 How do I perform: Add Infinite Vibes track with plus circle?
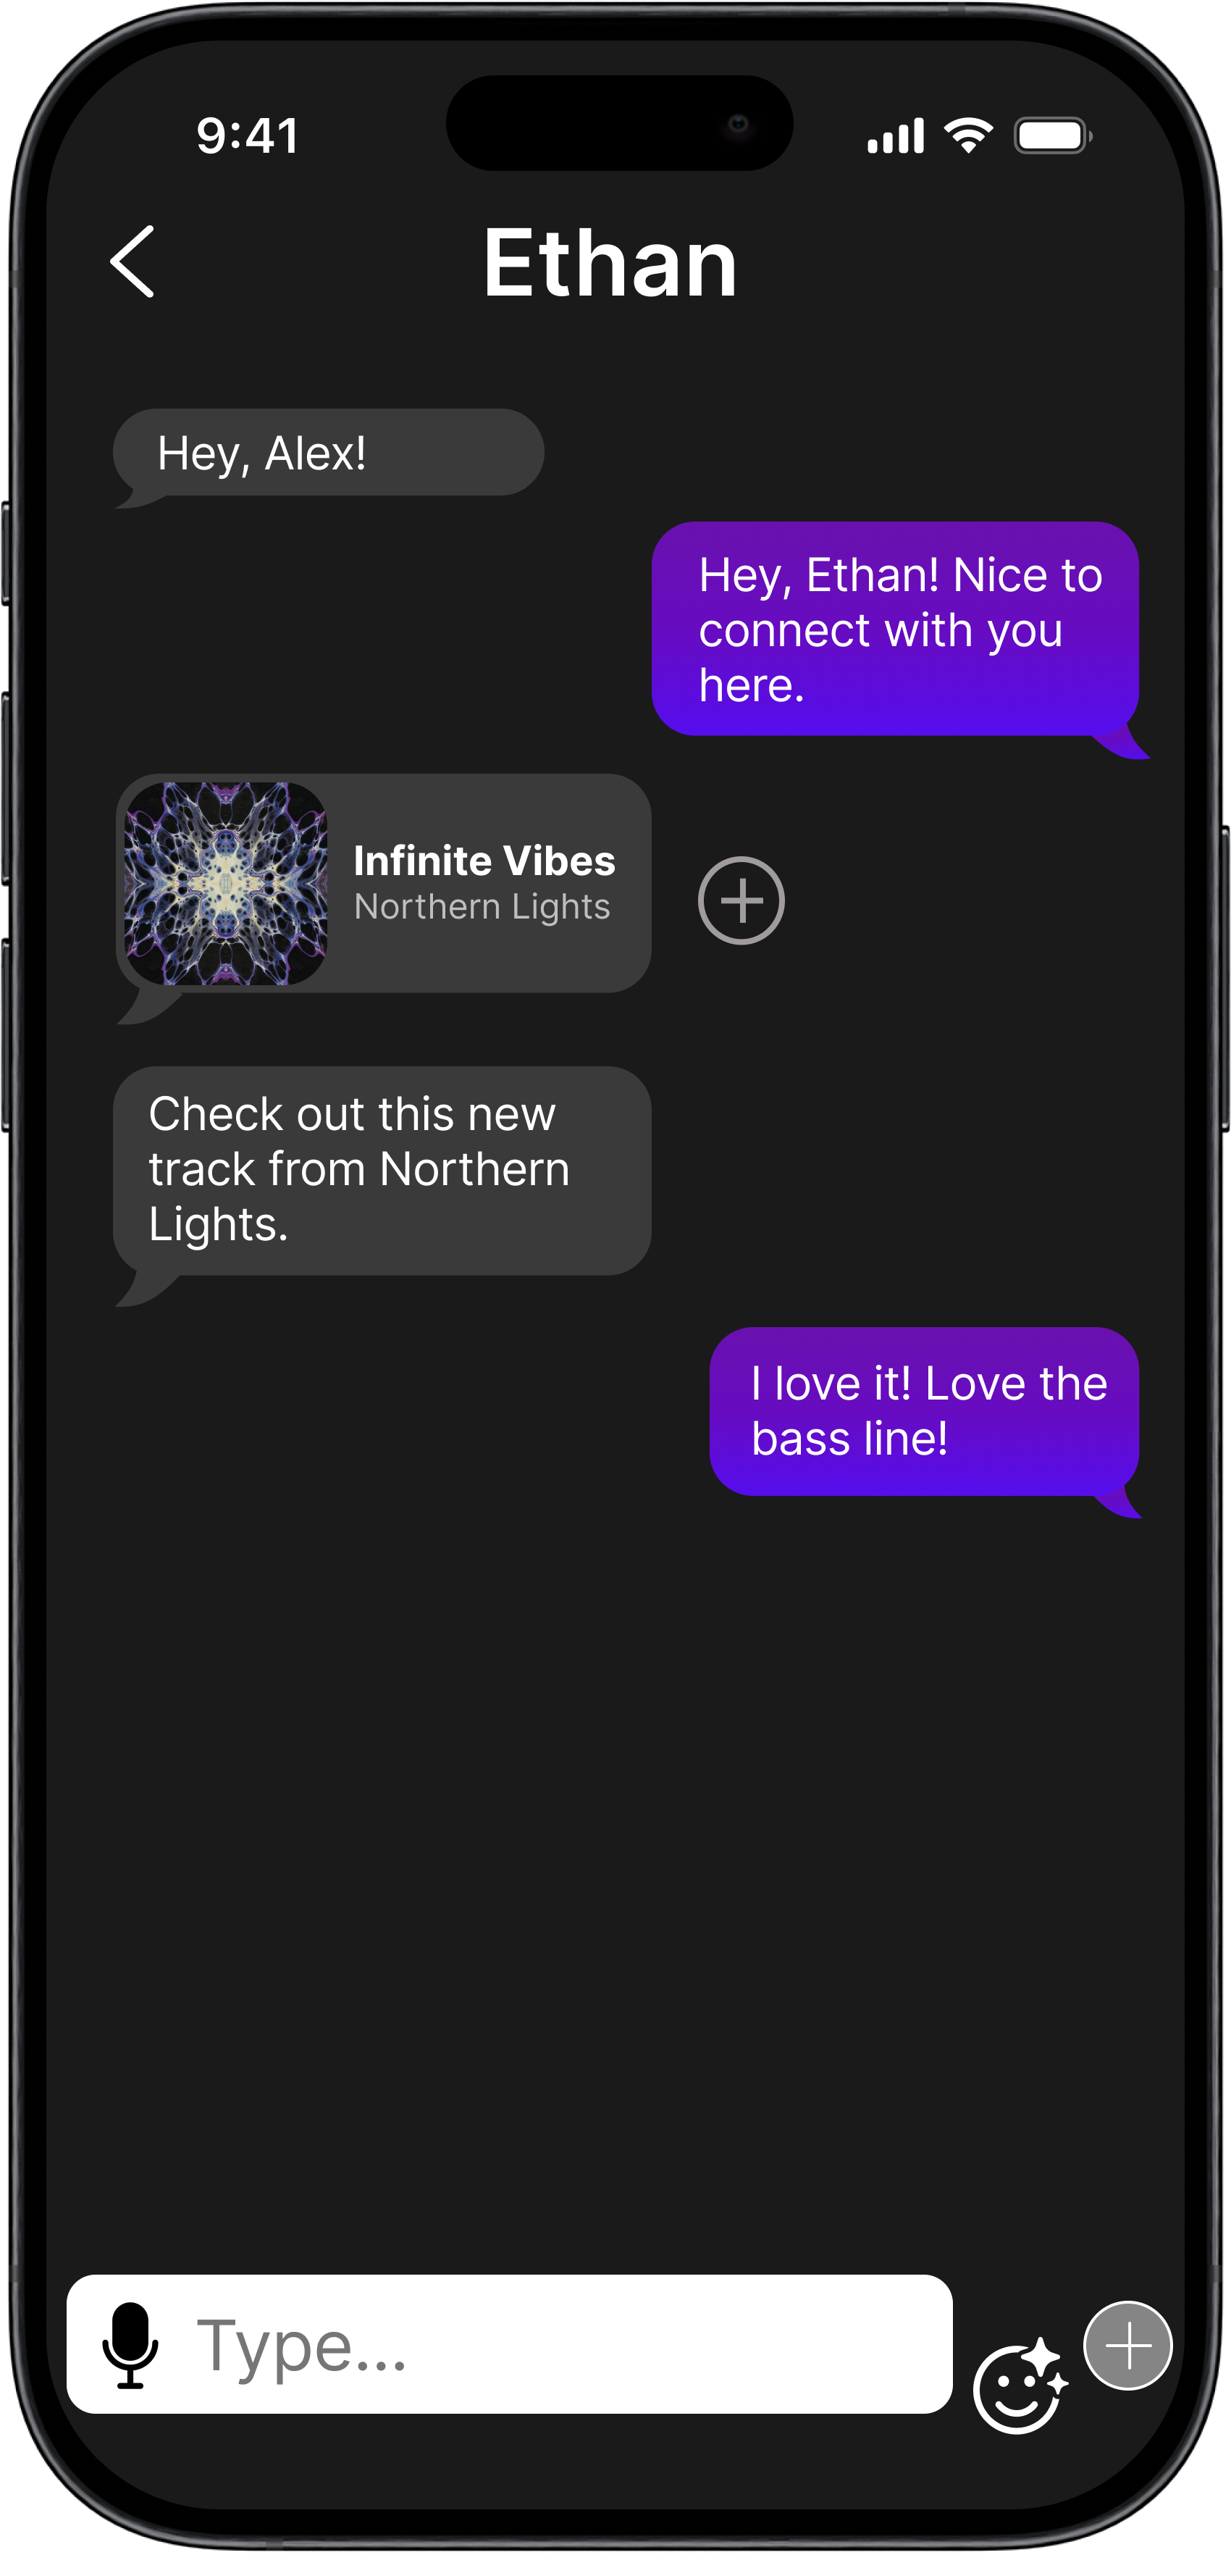[x=741, y=900]
